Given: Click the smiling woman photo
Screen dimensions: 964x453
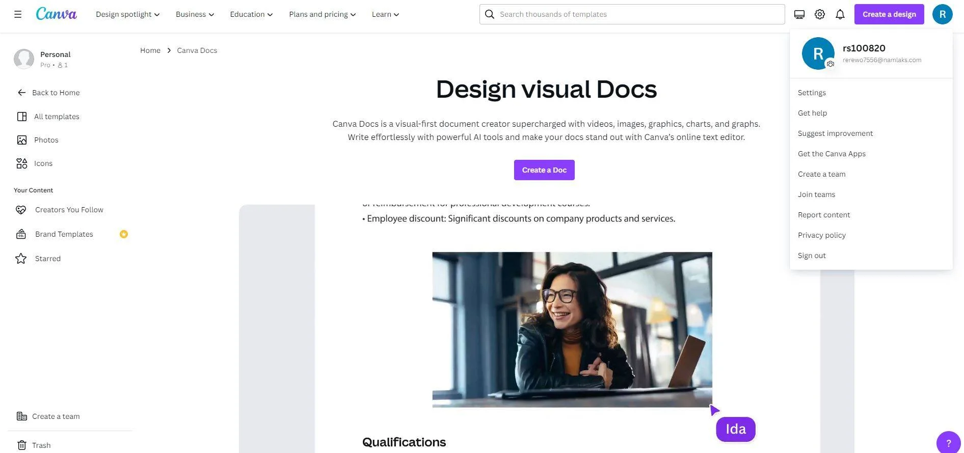Looking at the screenshot, I should [572, 330].
